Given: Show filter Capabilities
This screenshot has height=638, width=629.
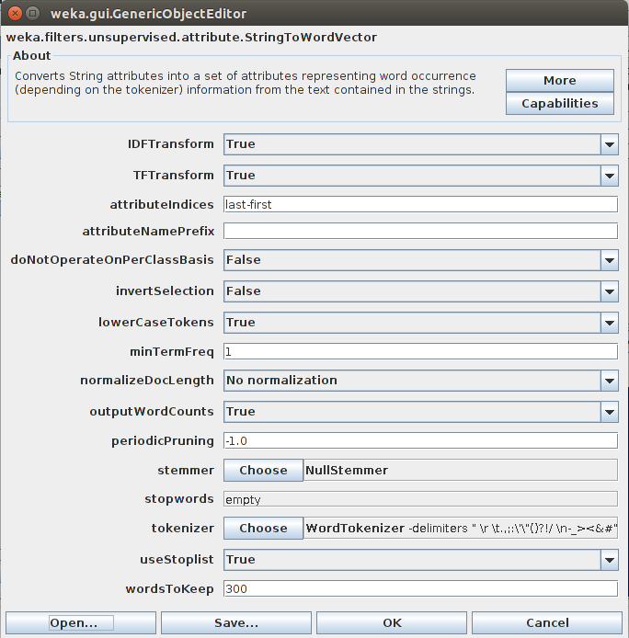Looking at the screenshot, I should click(560, 104).
